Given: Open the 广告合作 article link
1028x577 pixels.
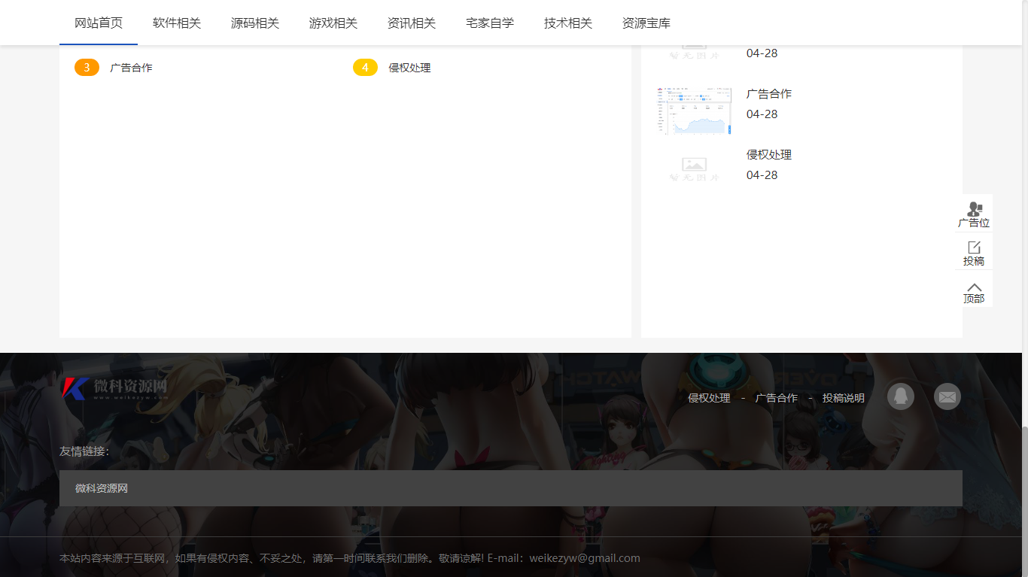Looking at the screenshot, I should [x=768, y=93].
